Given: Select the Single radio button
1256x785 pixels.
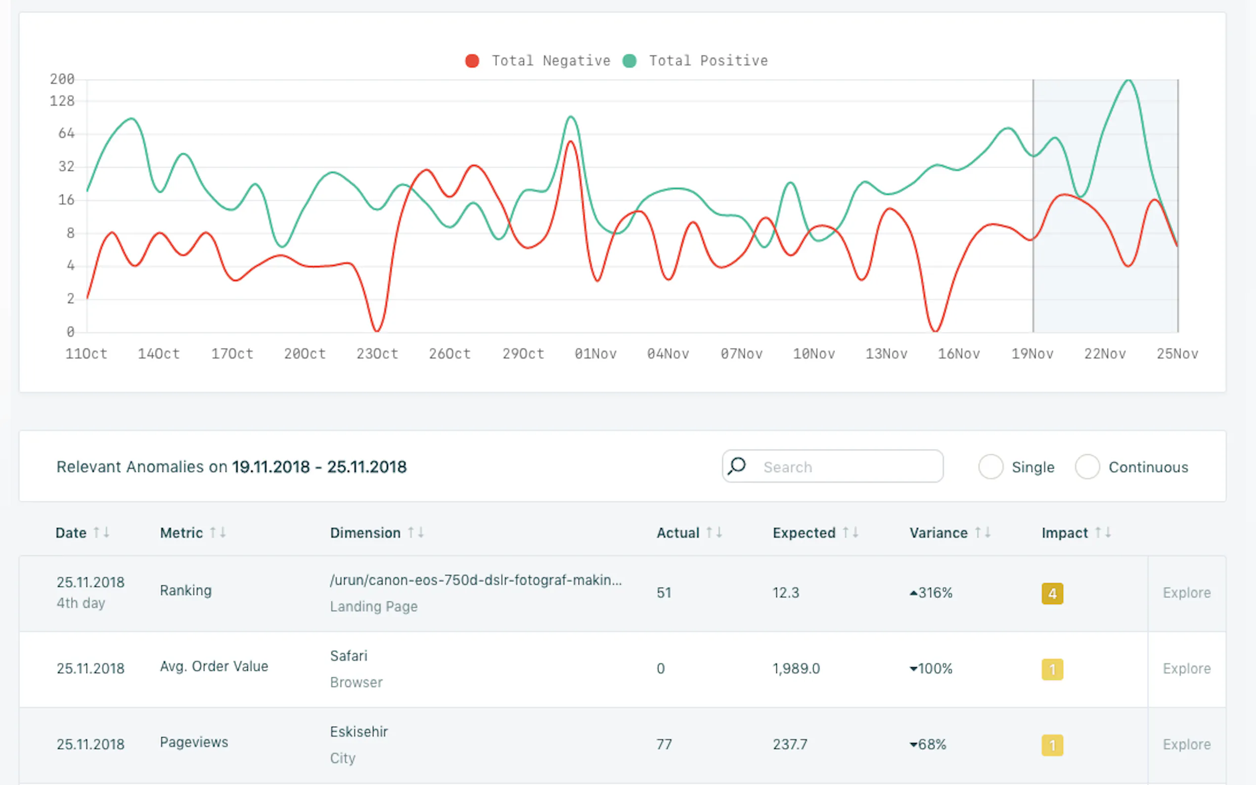Looking at the screenshot, I should [990, 466].
